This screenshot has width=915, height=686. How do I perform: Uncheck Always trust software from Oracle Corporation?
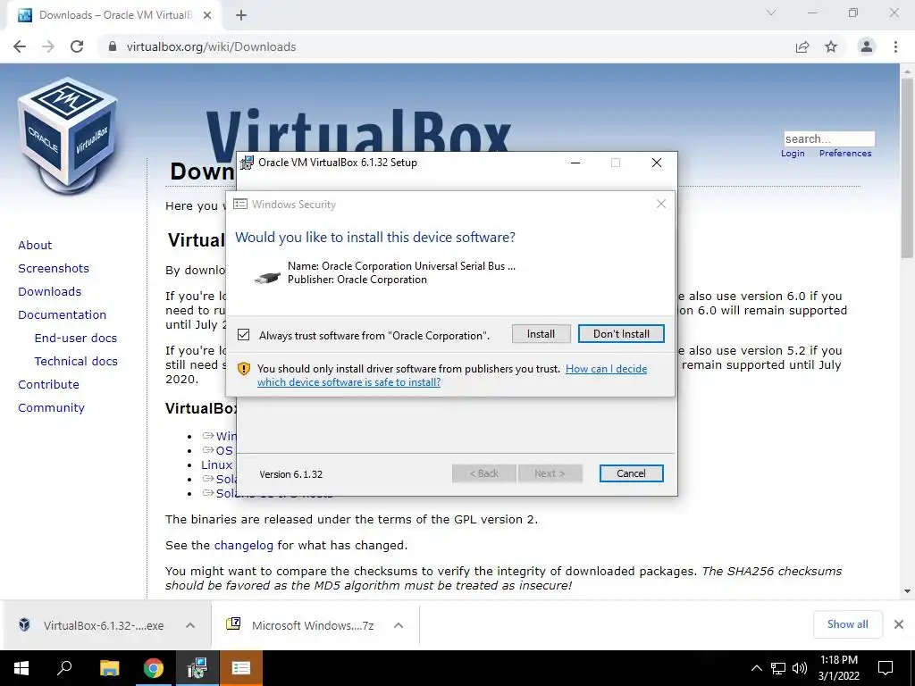coord(243,335)
